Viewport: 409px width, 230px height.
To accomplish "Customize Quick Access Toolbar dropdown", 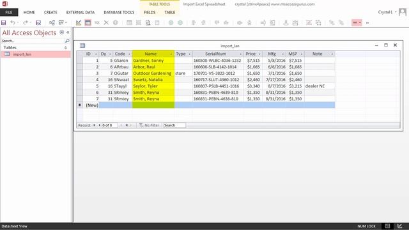I will tap(367, 23).
